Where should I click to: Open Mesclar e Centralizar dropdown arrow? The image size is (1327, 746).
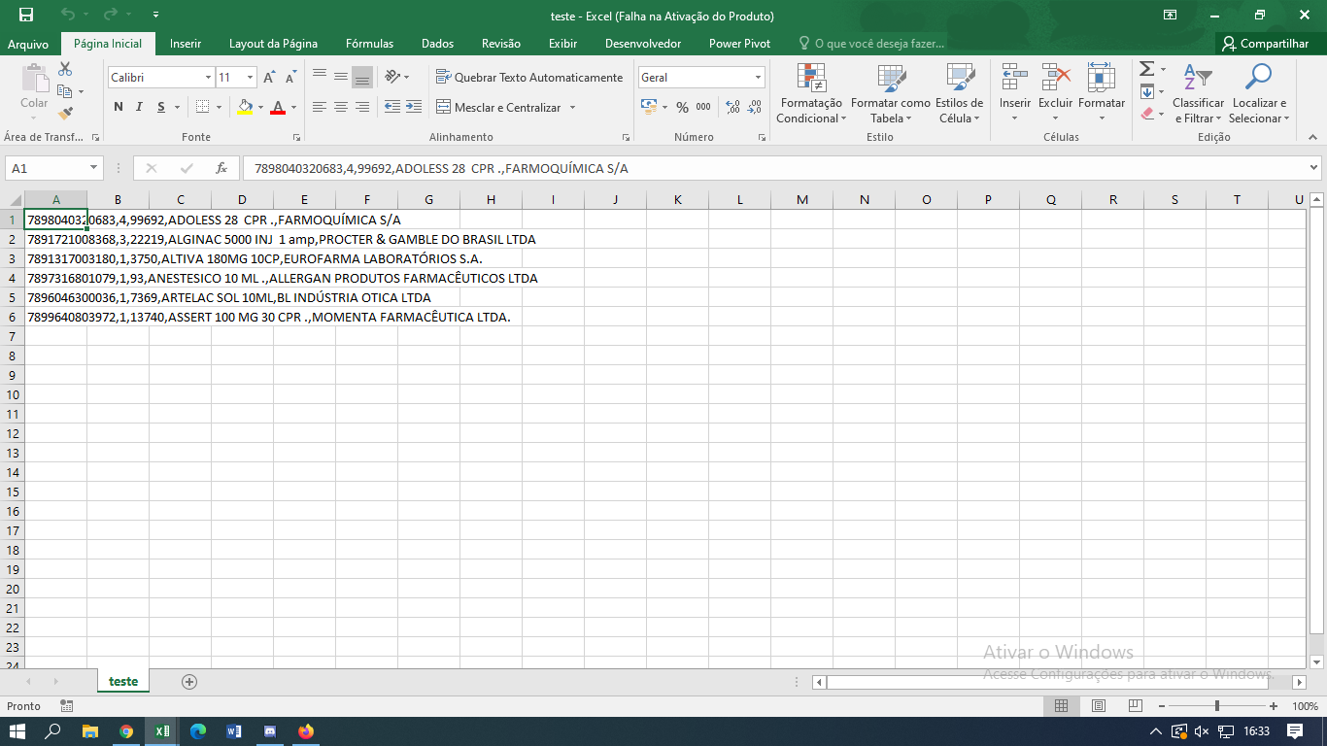point(572,107)
